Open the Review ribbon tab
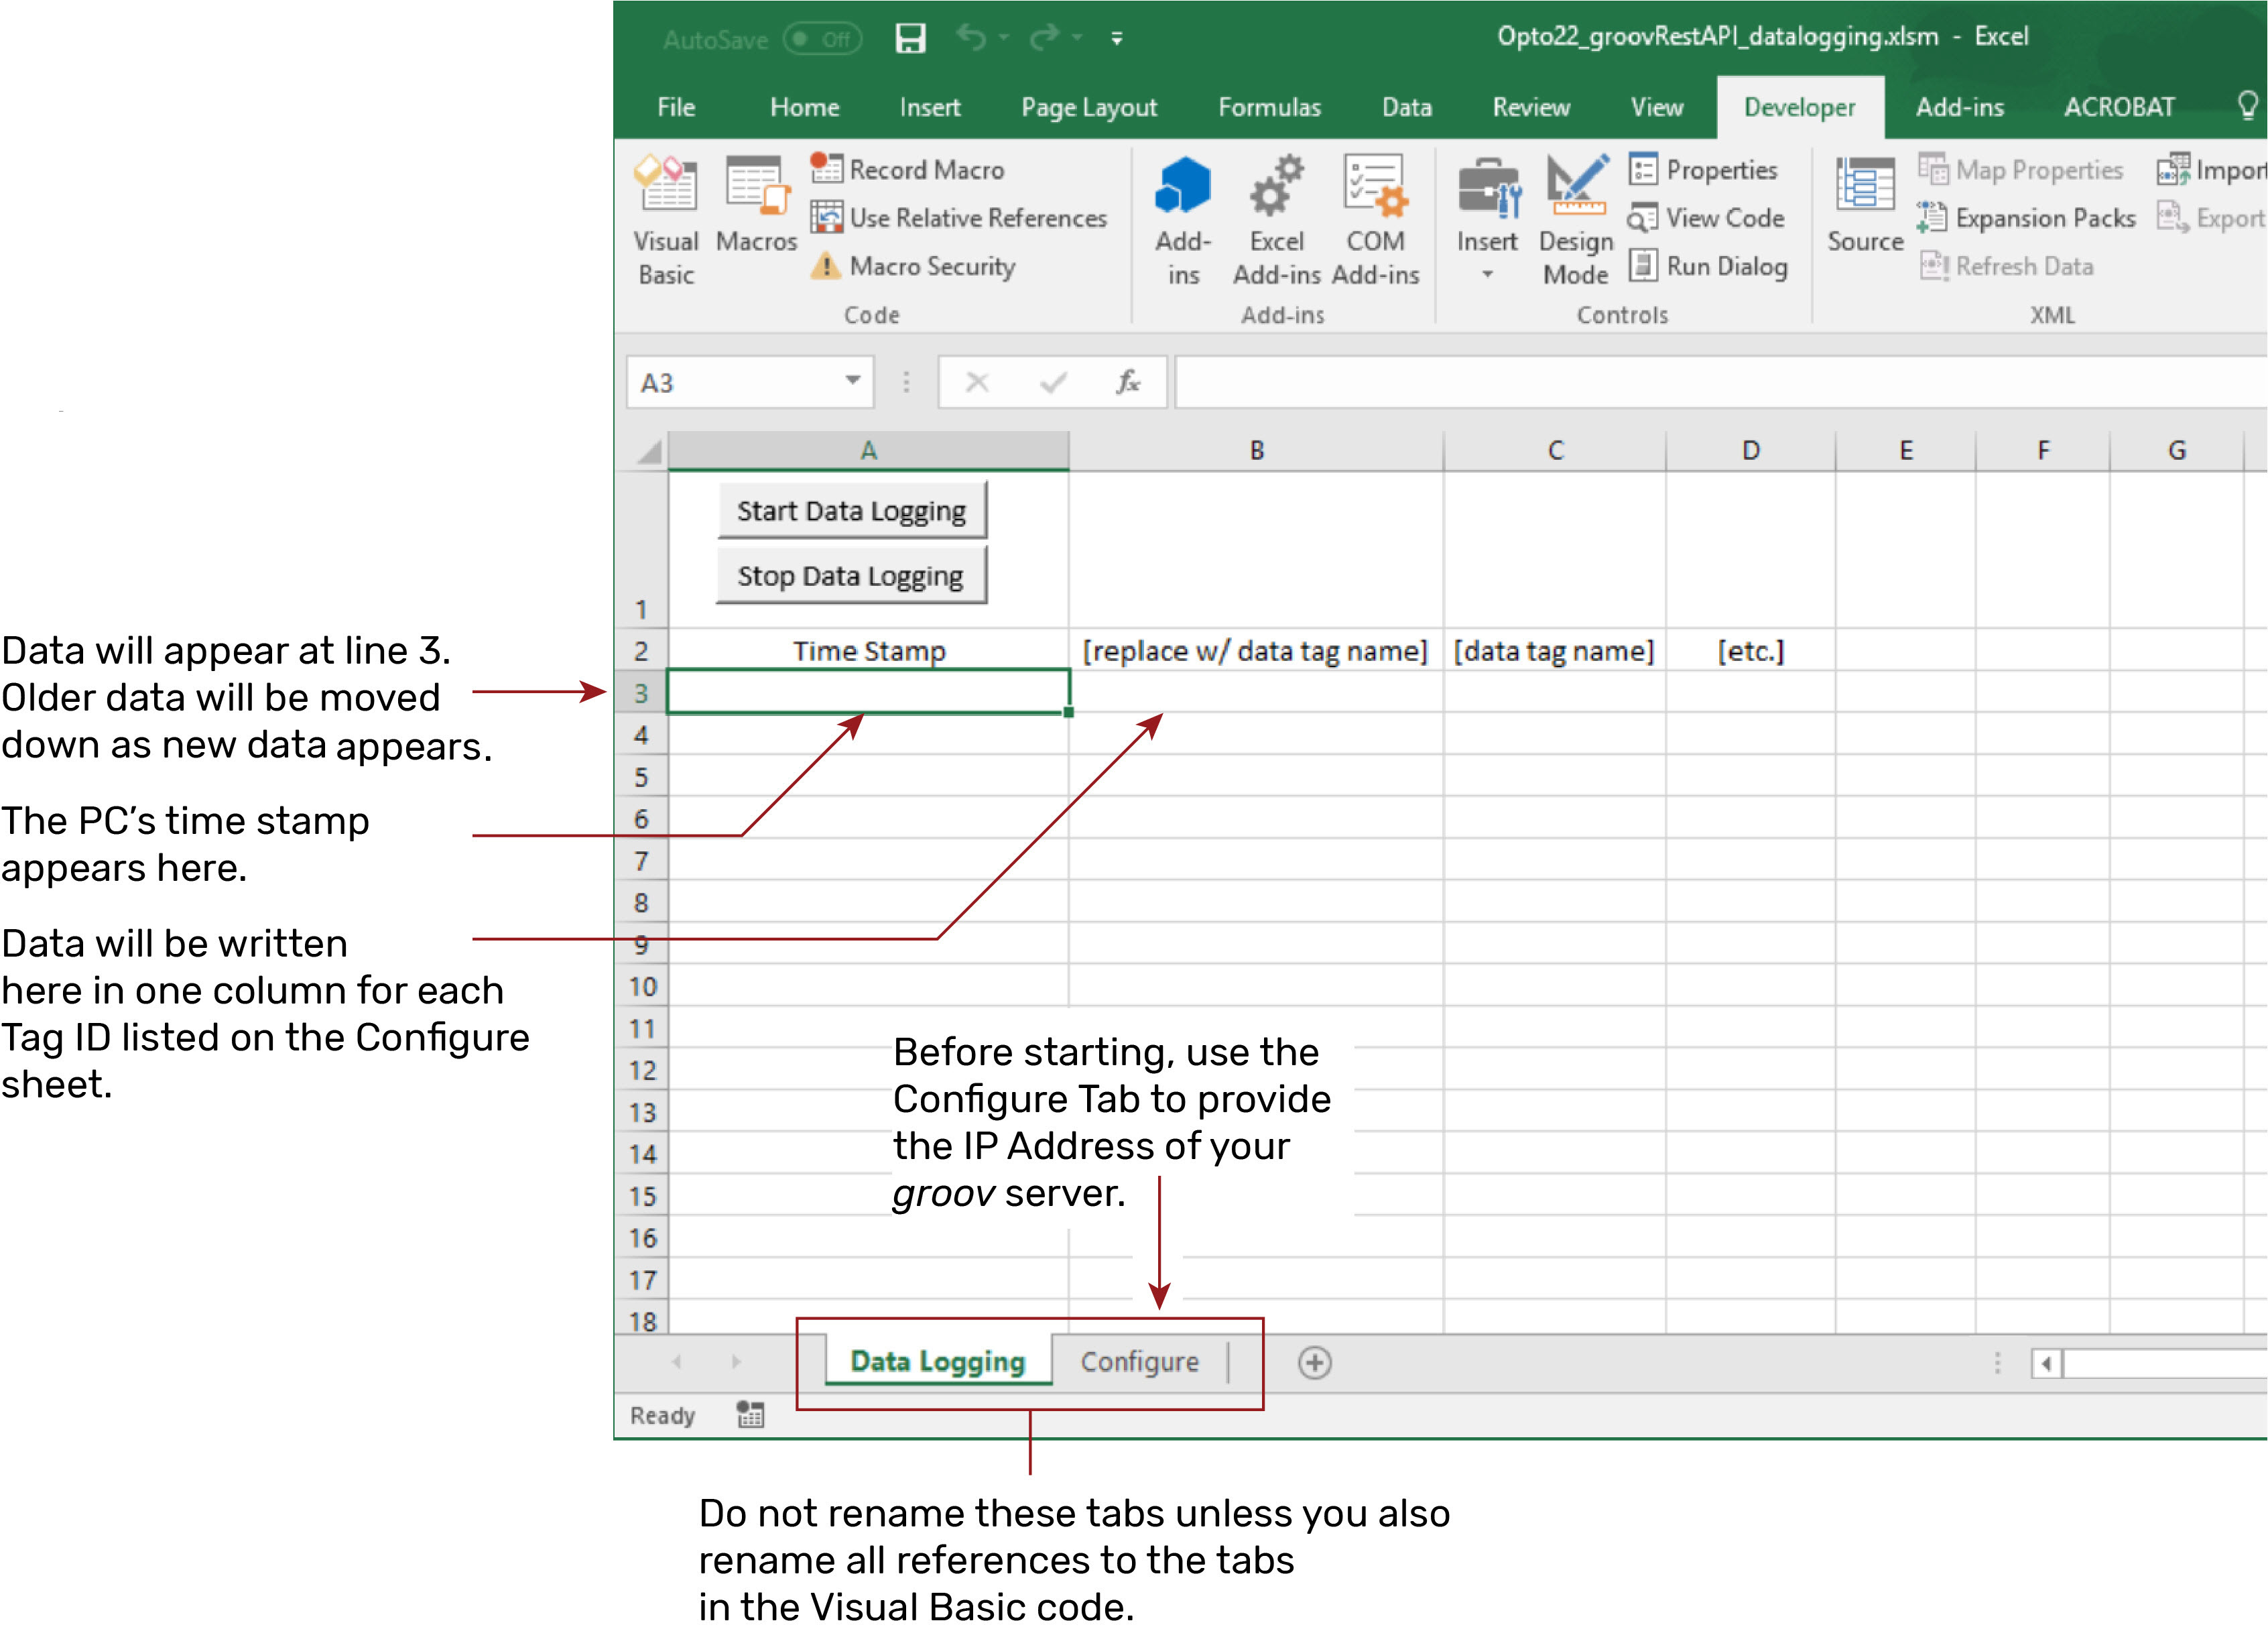The width and height of the screenshot is (2268, 1631). [x=1531, y=107]
